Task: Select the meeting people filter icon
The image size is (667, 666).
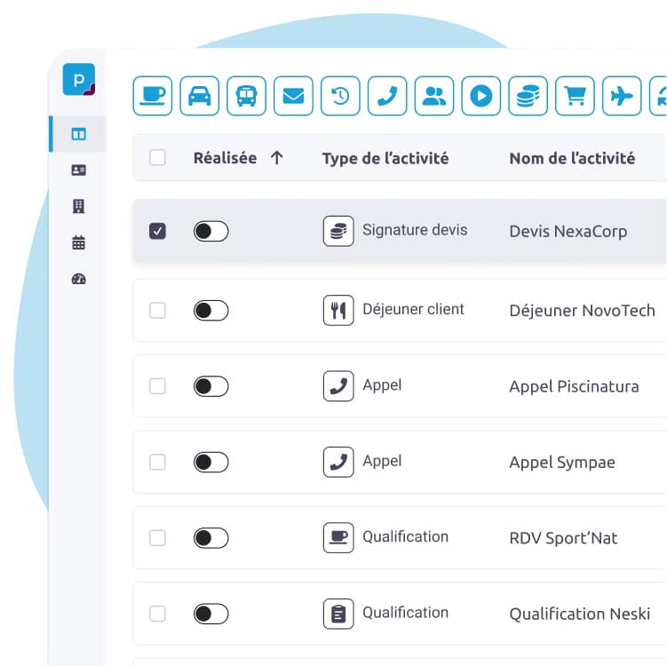Action: tap(433, 96)
